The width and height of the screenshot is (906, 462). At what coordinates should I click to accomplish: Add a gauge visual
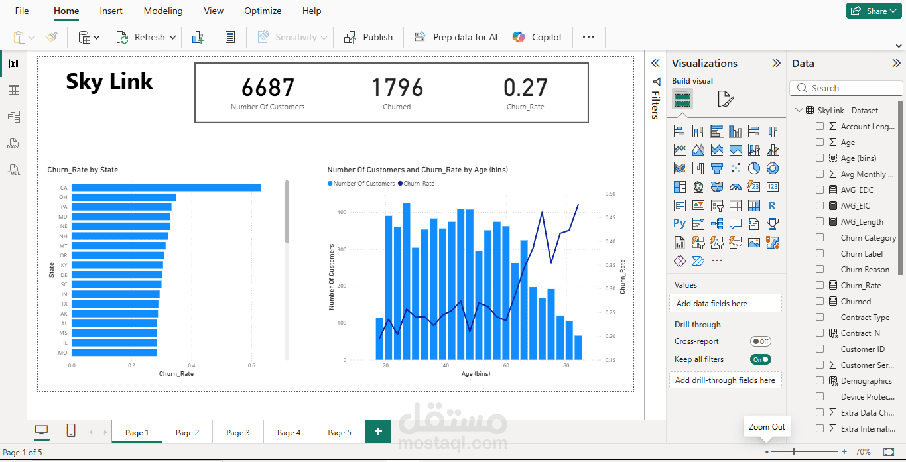(x=736, y=186)
